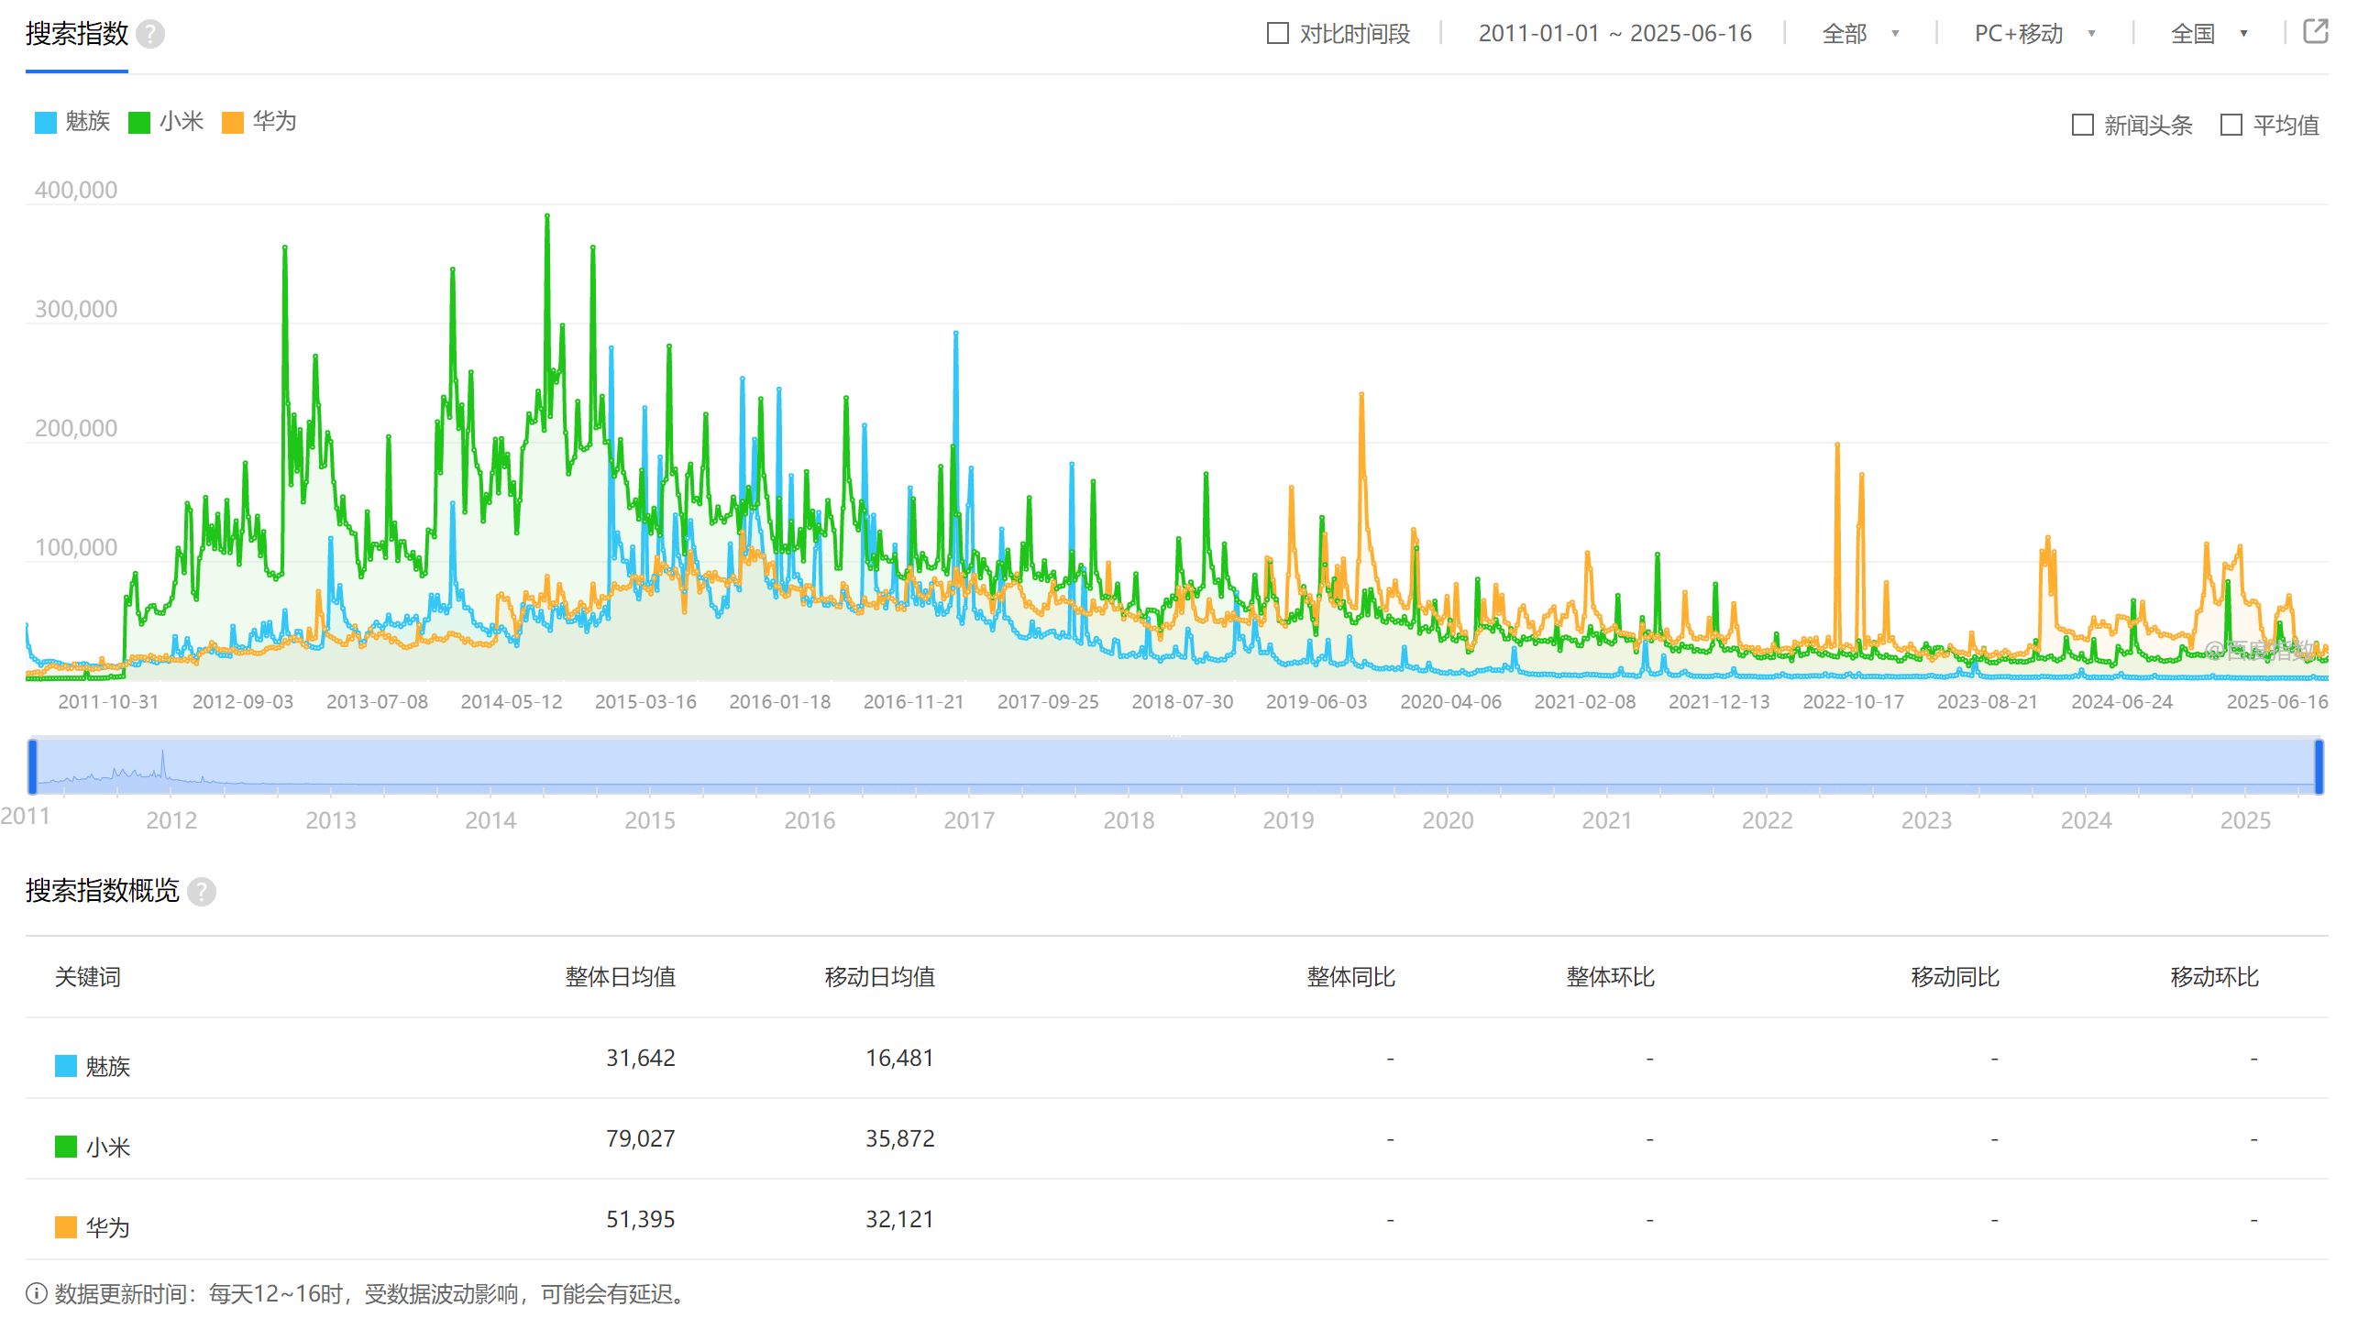Click the right handle of the range slider
2369x1329 pixels.
coord(2319,766)
